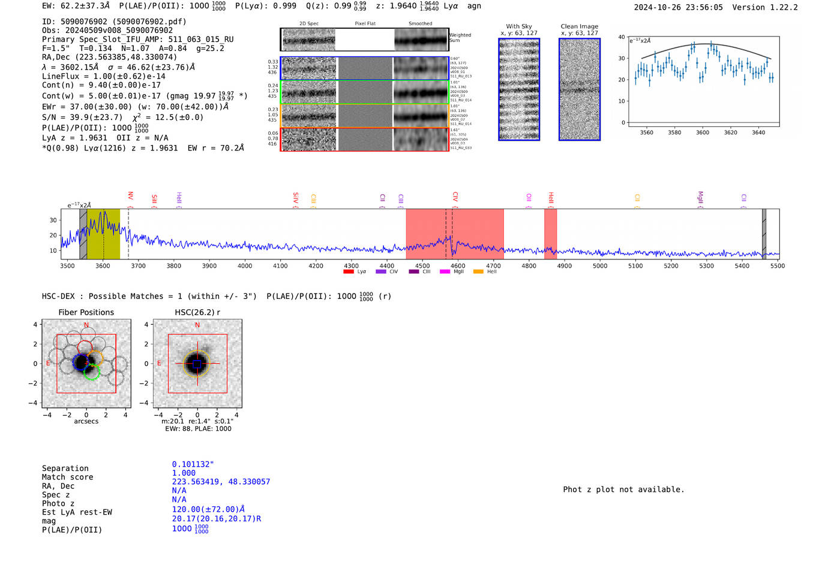Screen dimensions: 840x571
Task: Click the Pixel Flat column header
Action: click(365, 23)
